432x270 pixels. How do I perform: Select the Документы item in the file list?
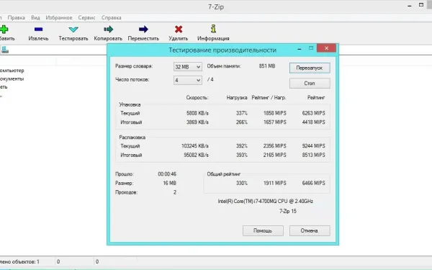tap(12, 78)
